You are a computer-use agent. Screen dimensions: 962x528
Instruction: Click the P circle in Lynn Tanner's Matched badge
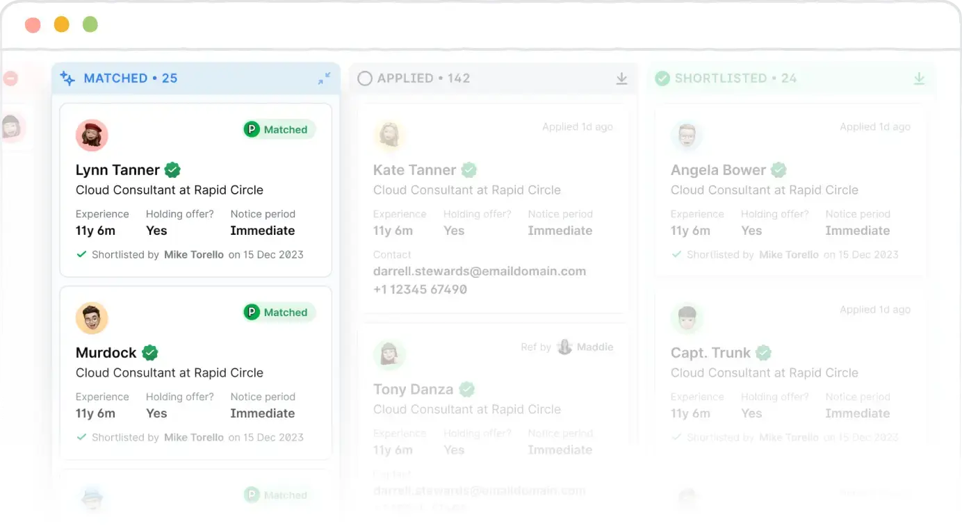click(x=252, y=129)
